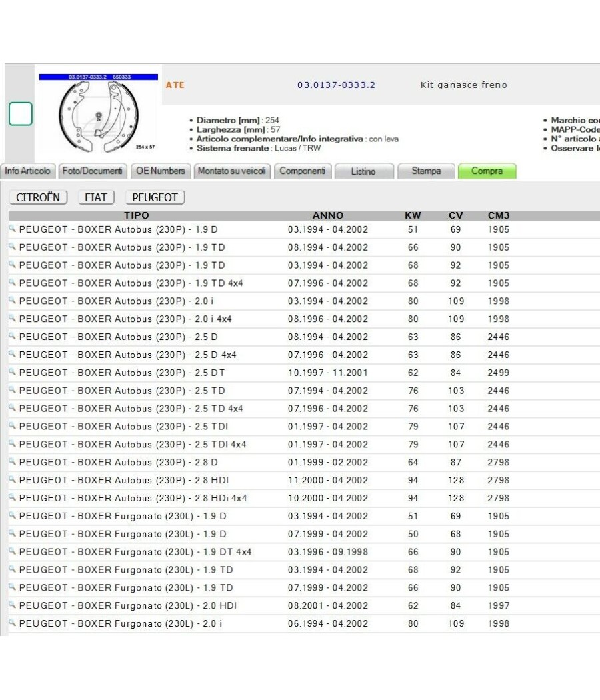Click the 'Diametro [mm]: 254' spec line
Image resolution: width=600 pixels, height=700 pixels.
(x=238, y=120)
